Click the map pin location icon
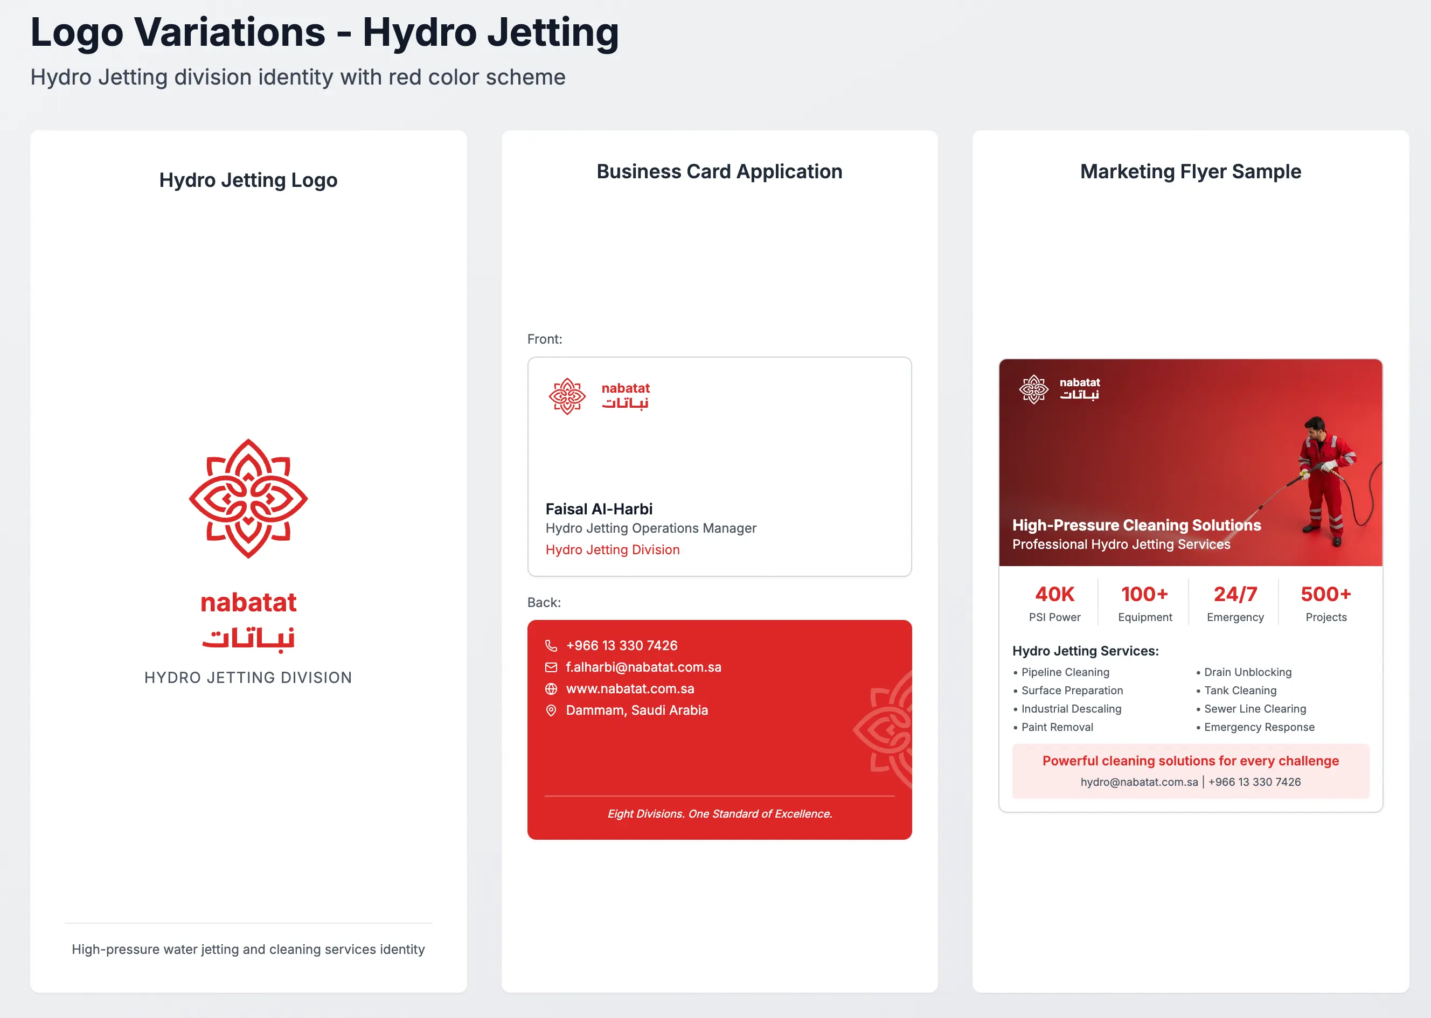Viewport: 1431px width, 1018px height. click(x=551, y=710)
